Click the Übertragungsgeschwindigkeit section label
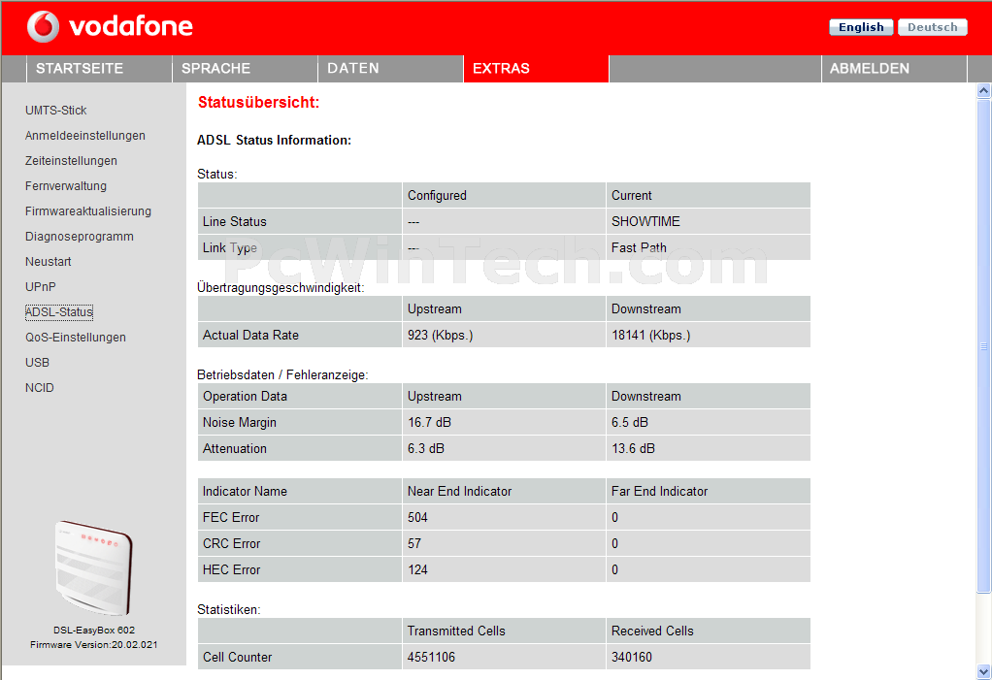 (x=281, y=287)
